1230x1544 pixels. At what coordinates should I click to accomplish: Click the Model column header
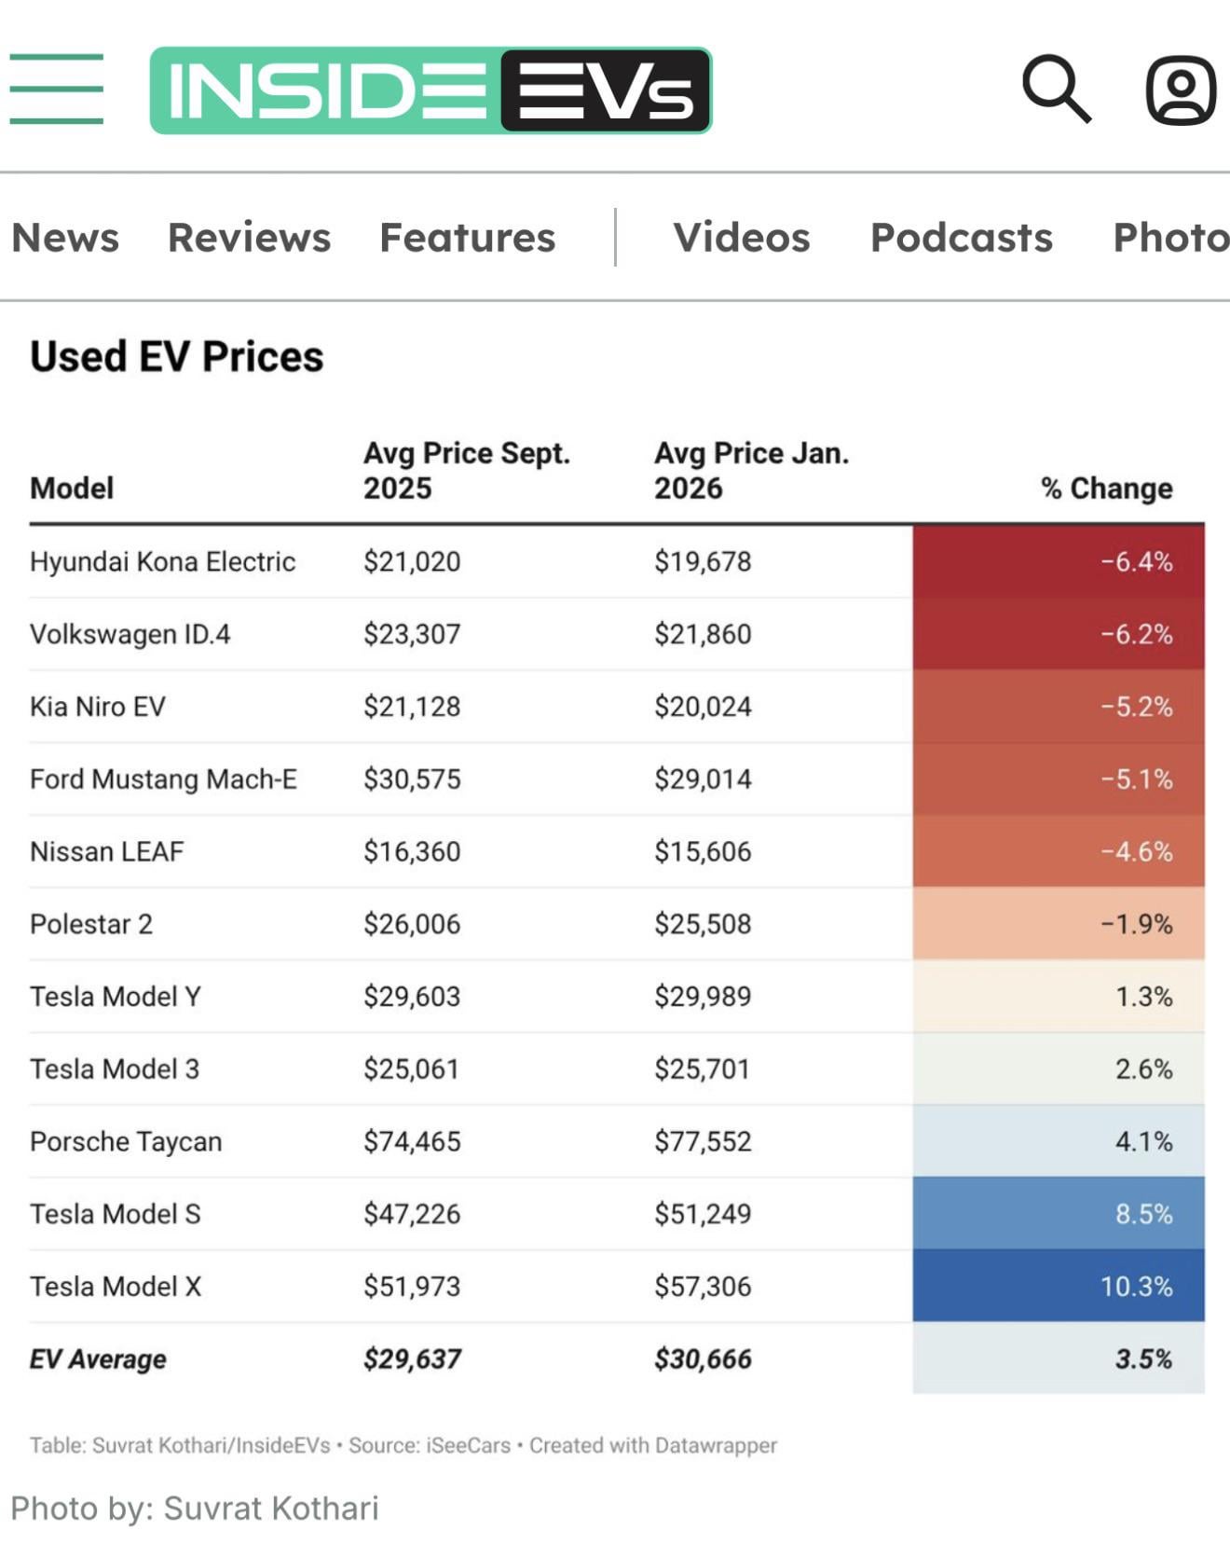tap(72, 488)
